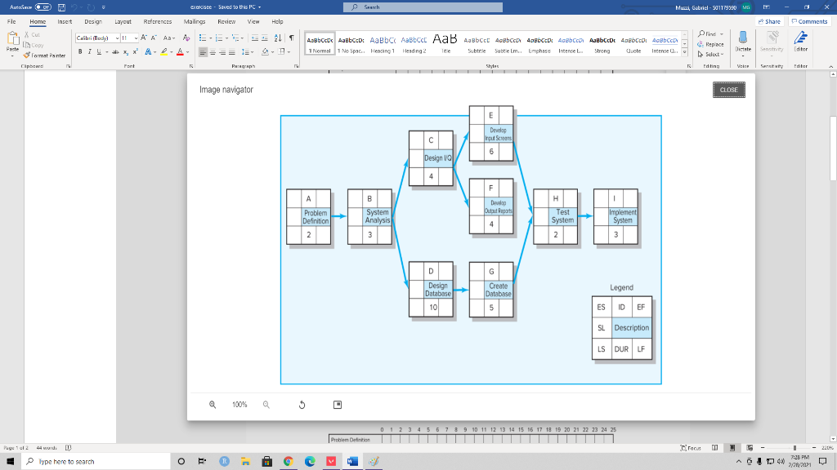The width and height of the screenshot is (837, 470).
Task: Open the Editor pane
Action: [x=800, y=42]
